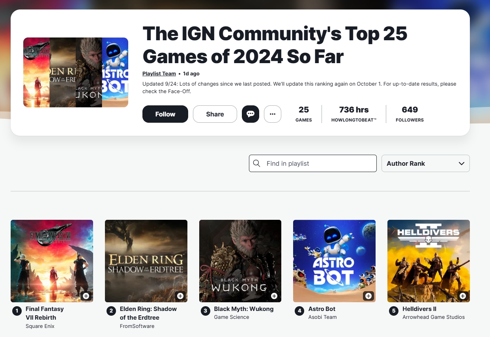Image resolution: width=490 pixels, height=337 pixels.
Task: Click the rank 3 number badge
Action: point(206,311)
